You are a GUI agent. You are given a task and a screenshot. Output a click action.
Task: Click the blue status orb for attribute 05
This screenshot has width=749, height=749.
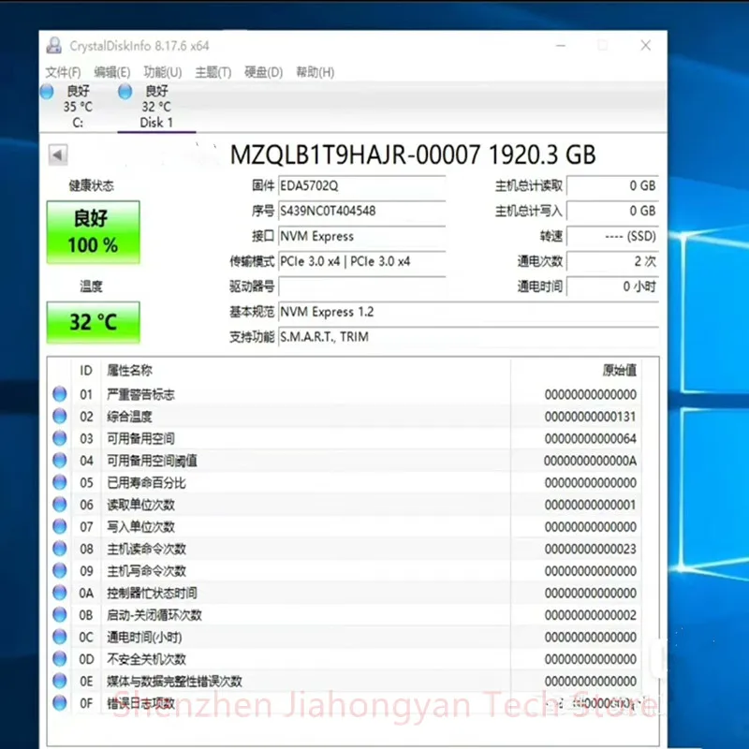[60, 483]
